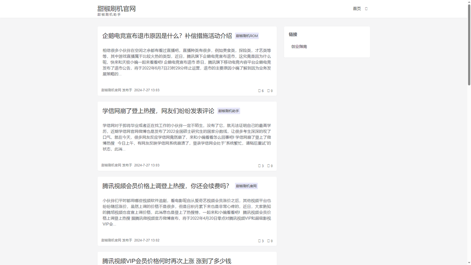Screen dimensions: 471x265
Task: Click author 甜椒刷机官网 under 腾讯视频会员 post
Action: coord(111,240)
